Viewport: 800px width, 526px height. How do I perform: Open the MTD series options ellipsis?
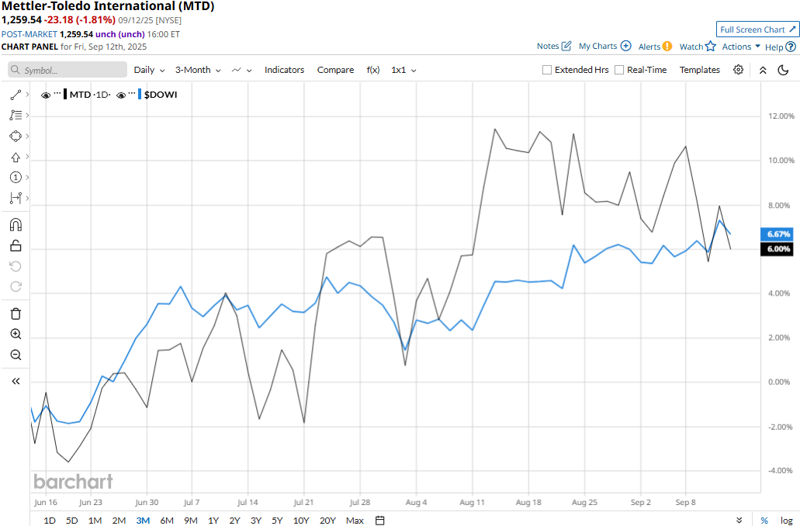click(57, 94)
